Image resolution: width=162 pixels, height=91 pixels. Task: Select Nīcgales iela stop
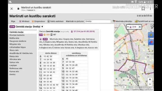(x=15, y=44)
